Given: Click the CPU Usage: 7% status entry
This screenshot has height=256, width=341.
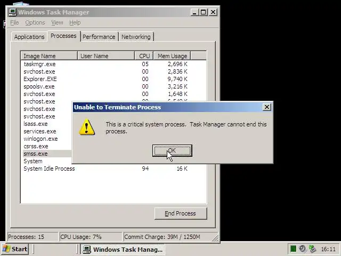Looking at the screenshot, I should (91, 237).
